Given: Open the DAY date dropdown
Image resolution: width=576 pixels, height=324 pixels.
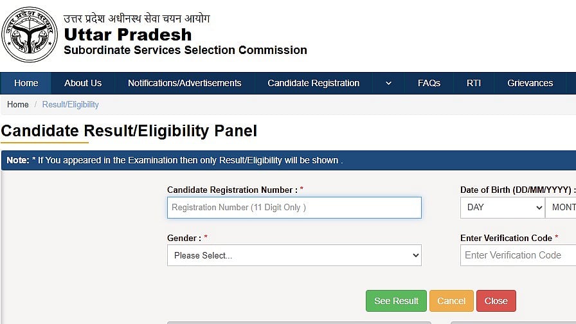Looking at the screenshot, I should pyautogui.click(x=502, y=208).
